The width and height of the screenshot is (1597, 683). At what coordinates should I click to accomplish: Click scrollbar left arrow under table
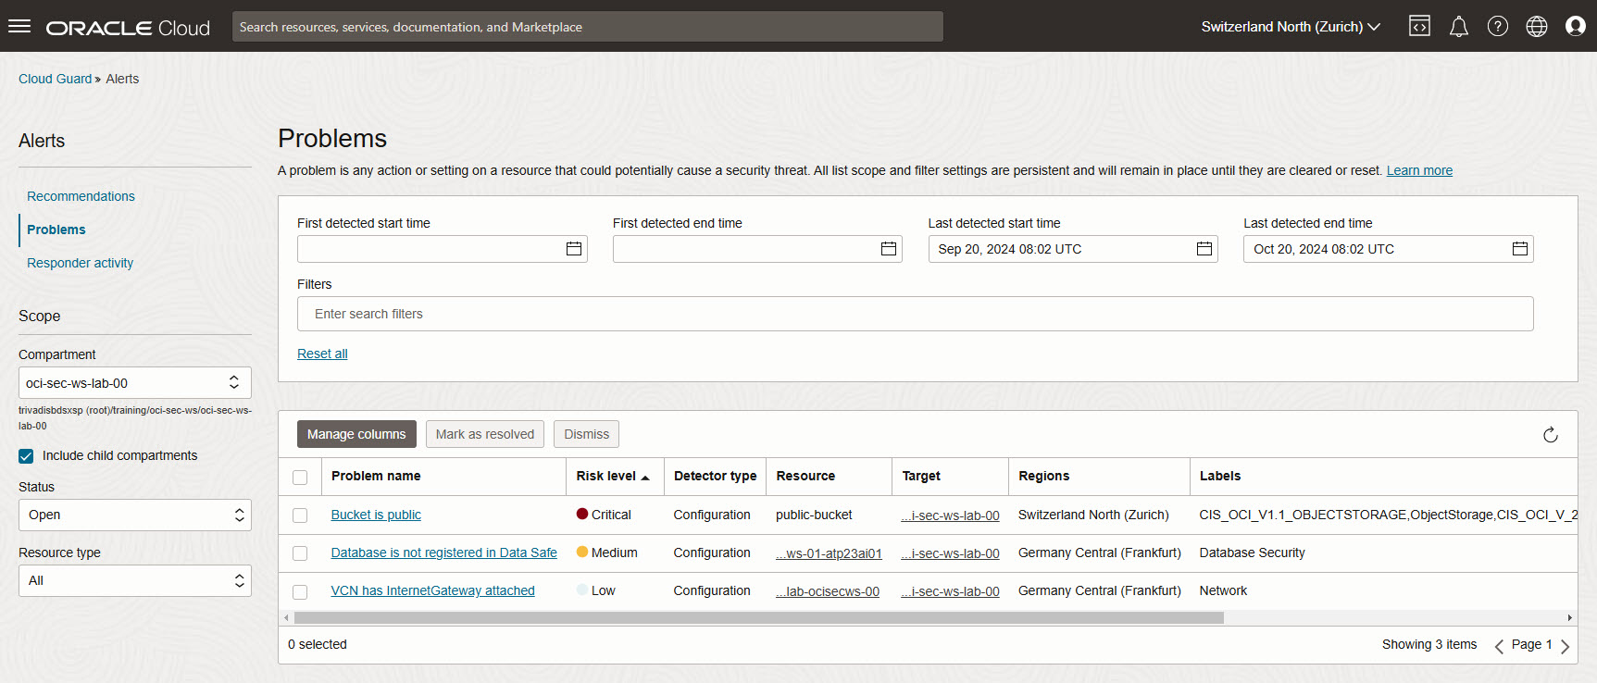286,617
